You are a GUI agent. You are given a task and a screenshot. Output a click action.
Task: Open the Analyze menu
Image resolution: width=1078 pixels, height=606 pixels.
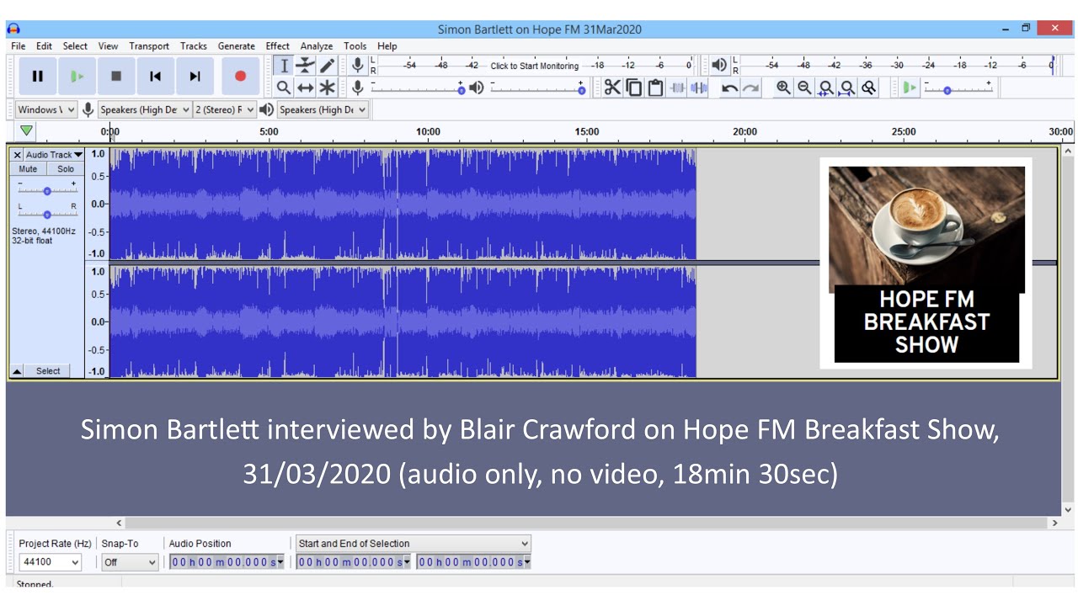point(317,46)
